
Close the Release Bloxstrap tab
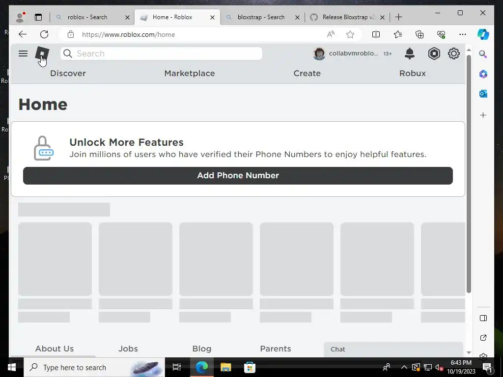pos(382,17)
